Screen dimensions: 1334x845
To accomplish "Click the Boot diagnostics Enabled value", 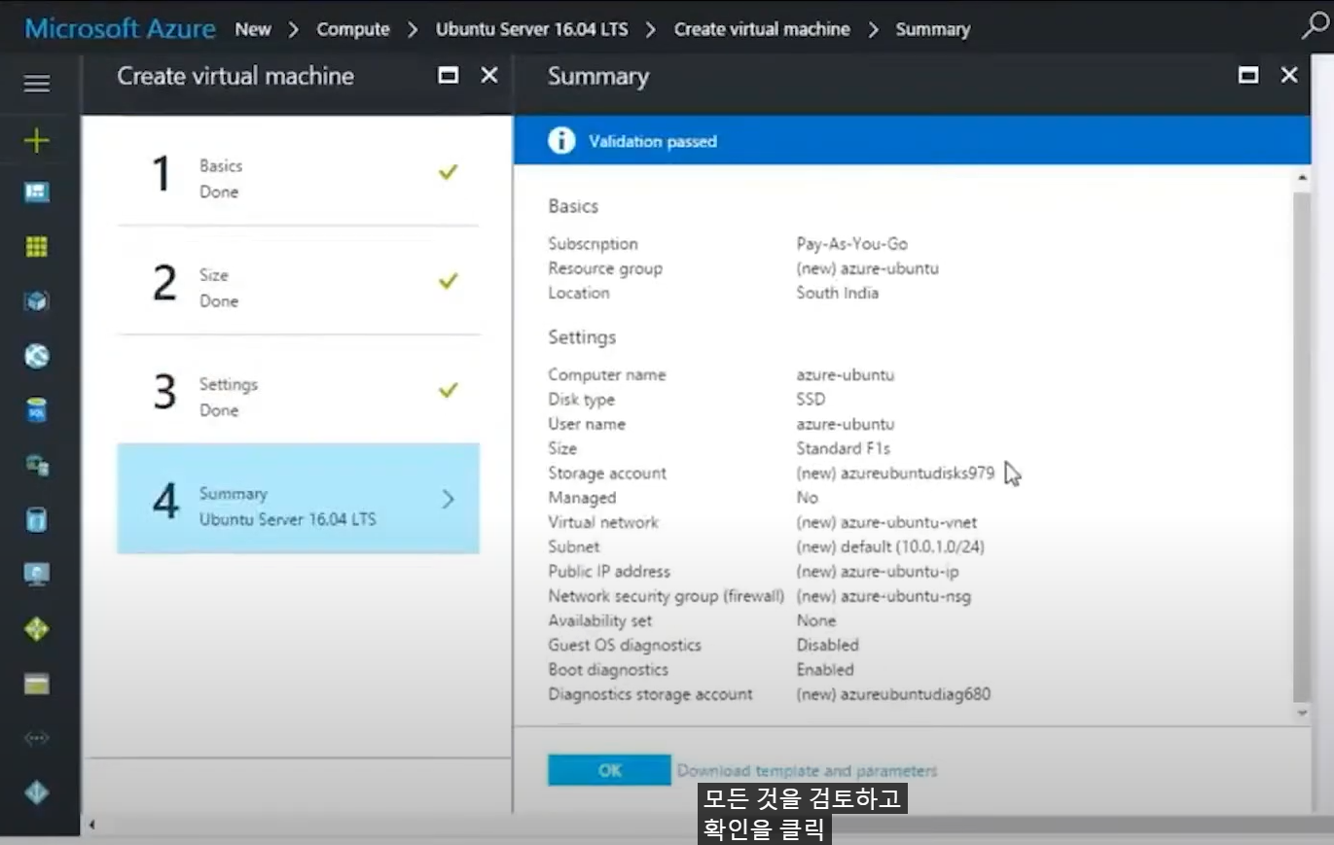I will pyautogui.click(x=824, y=670).
